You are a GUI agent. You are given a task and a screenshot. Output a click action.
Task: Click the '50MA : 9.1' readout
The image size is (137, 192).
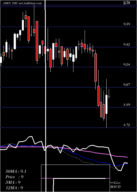click(x=16, y=171)
